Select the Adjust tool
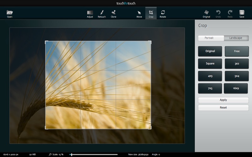This screenshot has width=252, height=157. 90,13
